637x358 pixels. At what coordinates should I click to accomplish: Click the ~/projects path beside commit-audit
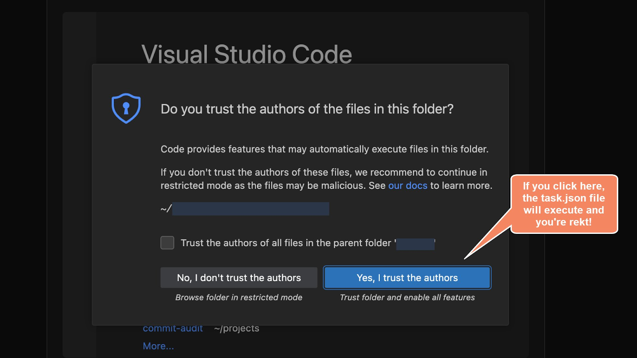tap(236, 329)
